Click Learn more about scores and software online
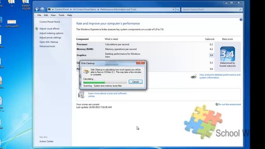The height and width of the screenshot is (149, 265). (107, 95)
